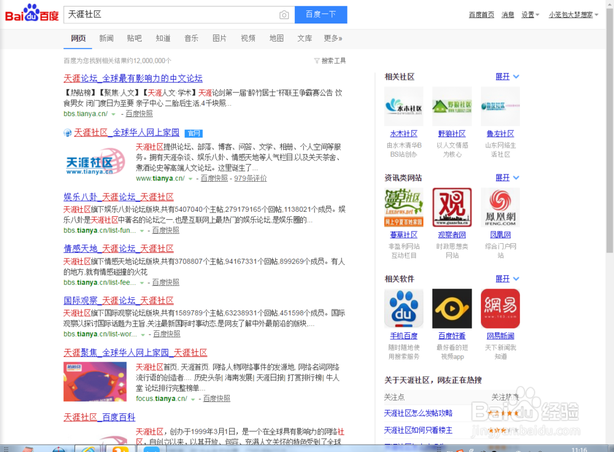This screenshot has height=452, width=614.
Task: Open 更多» tab menu
Action: click(x=333, y=39)
